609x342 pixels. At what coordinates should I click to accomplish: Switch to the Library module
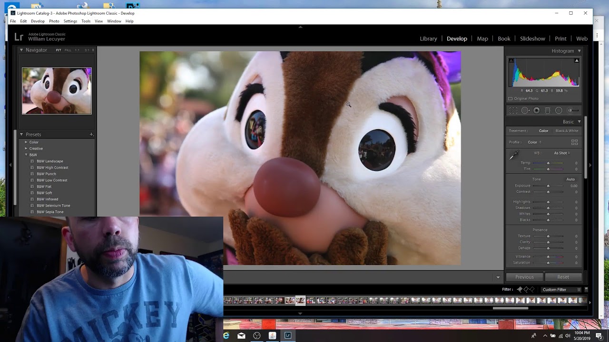pyautogui.click(x=428, y=38)
